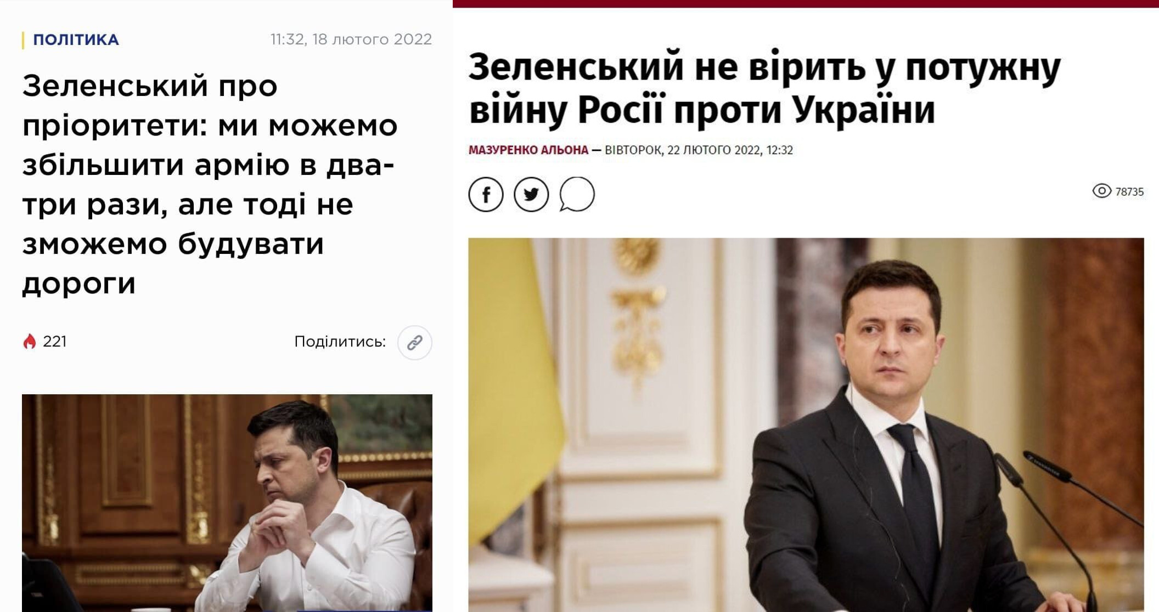The image size is (1159, 612).
Task: Click the eye views icon
Action: click(x=1101, y=191)
